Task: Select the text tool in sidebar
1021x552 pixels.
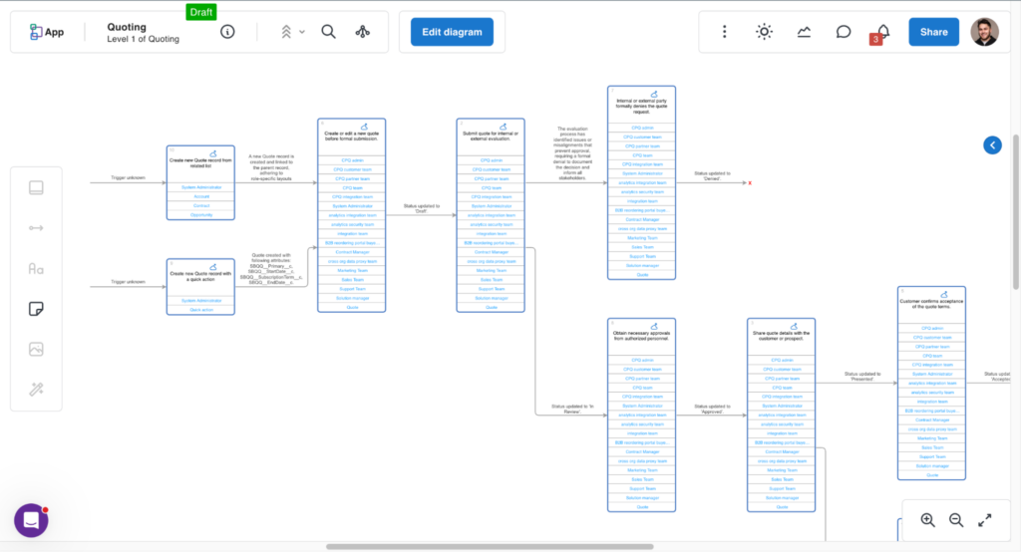Action: pos(36,268)
